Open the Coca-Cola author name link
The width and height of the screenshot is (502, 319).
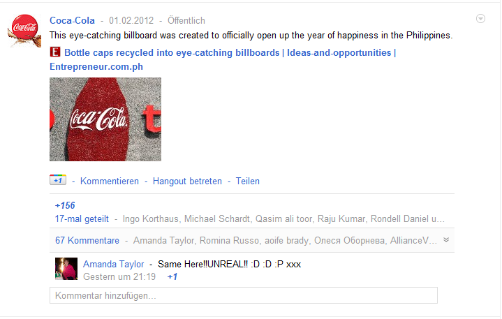(72, 20)
